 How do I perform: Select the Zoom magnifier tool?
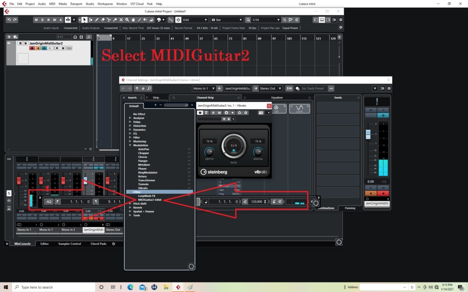click(127, 19)
